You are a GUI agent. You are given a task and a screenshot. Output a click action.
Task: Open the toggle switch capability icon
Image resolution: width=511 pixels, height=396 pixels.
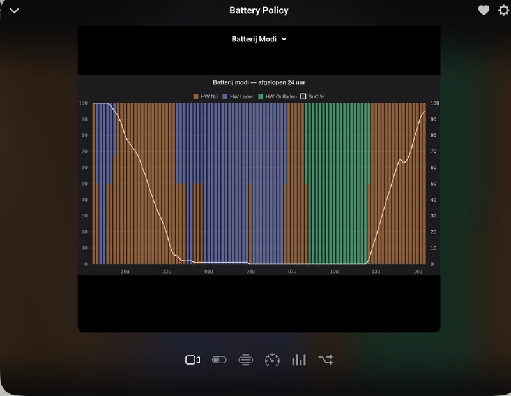219,360
